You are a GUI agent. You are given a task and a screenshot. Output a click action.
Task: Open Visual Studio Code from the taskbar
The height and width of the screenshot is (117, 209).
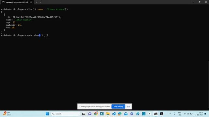click(114, 114)
